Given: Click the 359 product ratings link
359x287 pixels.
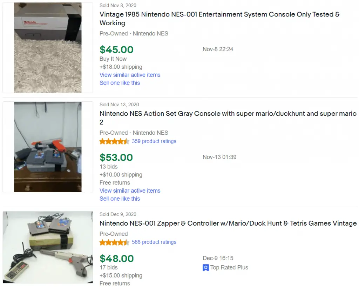Looking at the screenshot, I should click(x=154, y=141).
